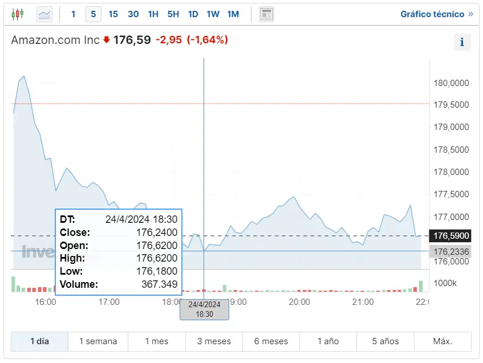This screenshot has height=363, width=483.
Task: Choose the 5H interval
Action: [x=173, y=14]
